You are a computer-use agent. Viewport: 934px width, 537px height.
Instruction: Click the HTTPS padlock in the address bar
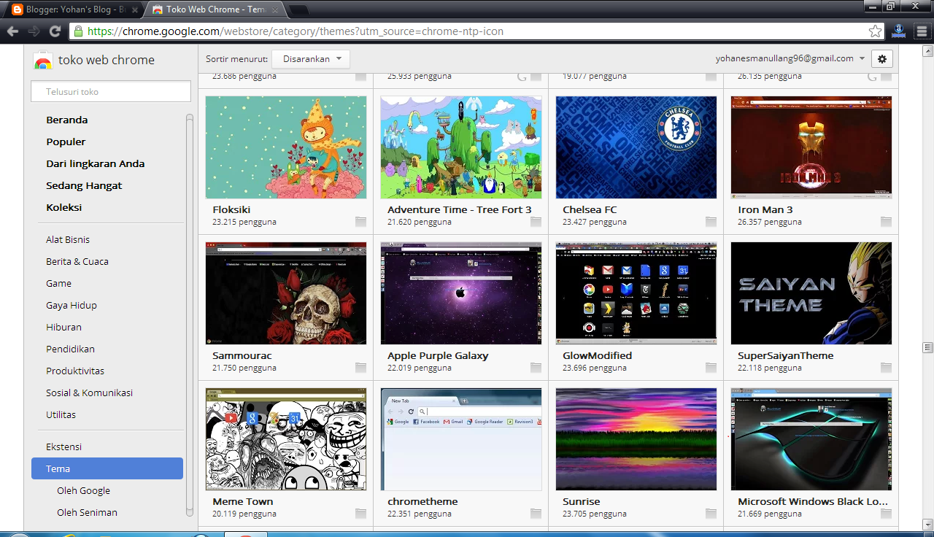77,31
